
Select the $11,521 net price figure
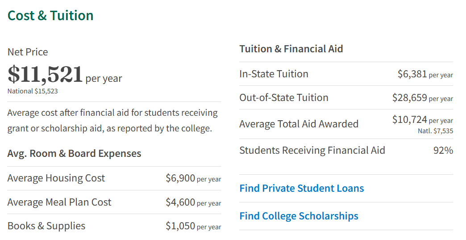pos(46,75)
